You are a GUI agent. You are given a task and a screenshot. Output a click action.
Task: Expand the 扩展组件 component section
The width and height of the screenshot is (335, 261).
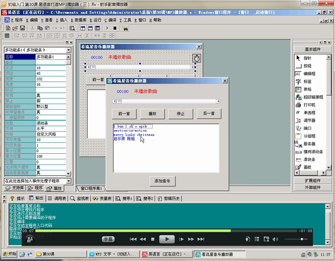point(313,181)
